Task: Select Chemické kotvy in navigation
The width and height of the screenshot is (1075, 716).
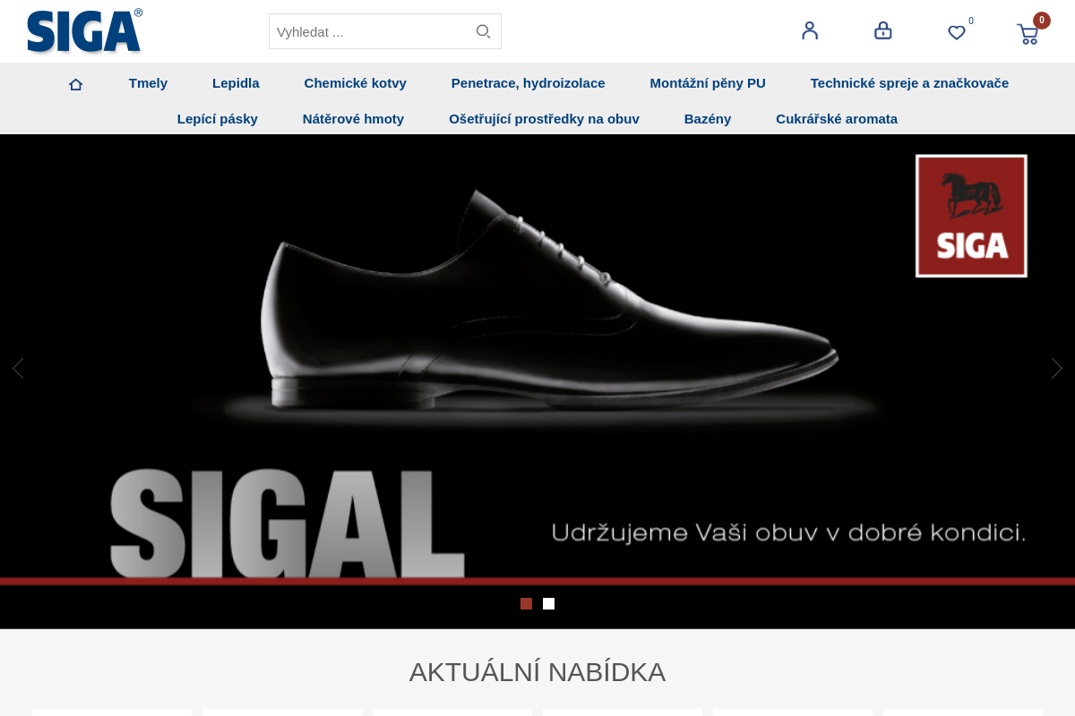Action: pos(355,82)
